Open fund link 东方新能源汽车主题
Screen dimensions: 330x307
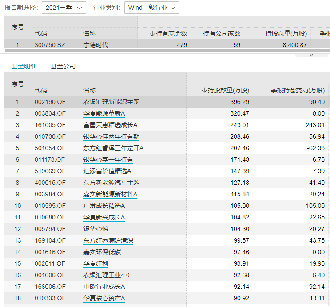tap(111, 183)
